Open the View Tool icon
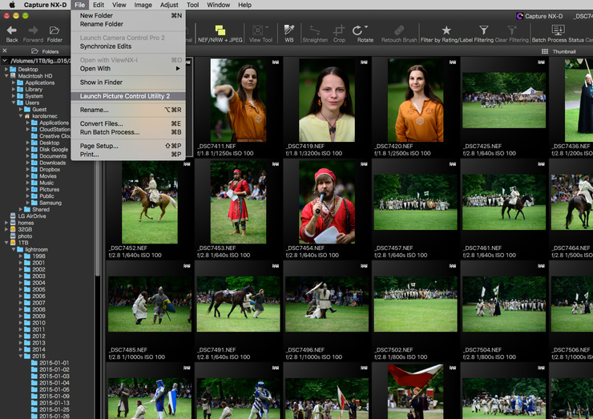Screen dimensions: 593x419 click(260, 30)
